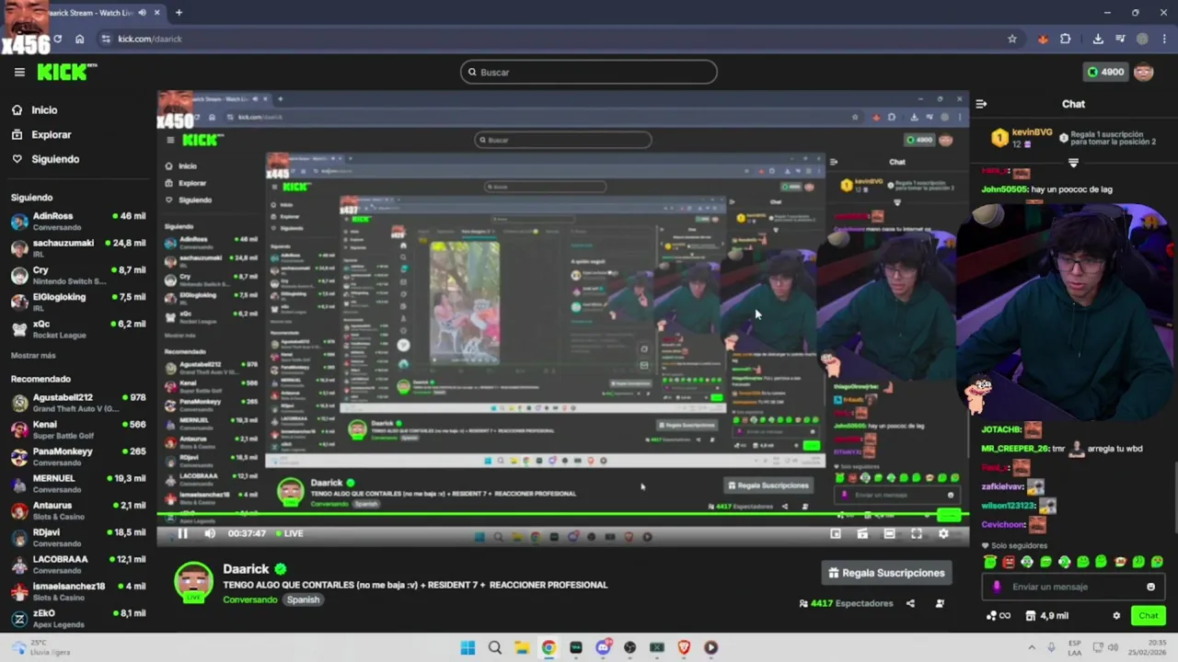Open RDjavi recommended channel
This screenshot has width=1178, height=662.
[77, 537]
